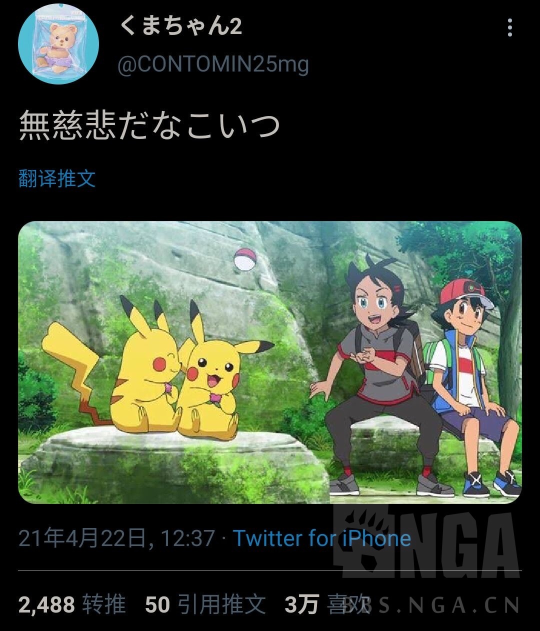The width and height of the screenshot is (540, 631).
Task: Open the attached Pikachu anime image
Action: (270, 362)
